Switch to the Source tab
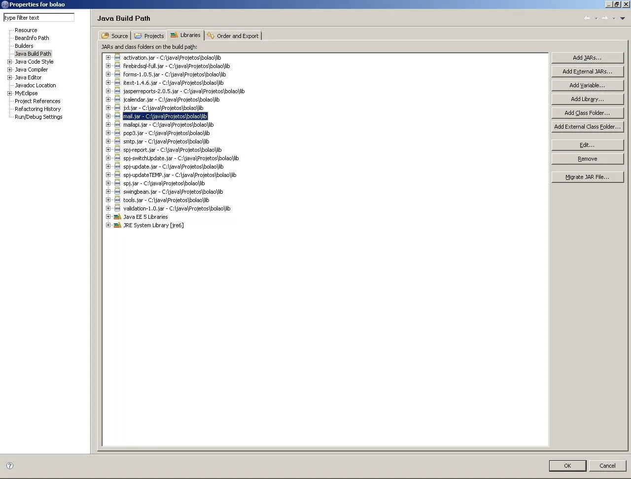 click(115, 36)
